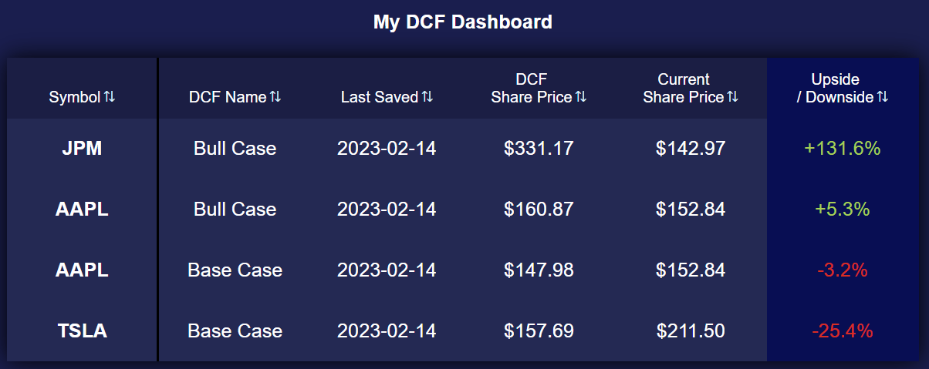
Task: Select the AAPL symbol in the Base Case row
Action: pos(82,270)
